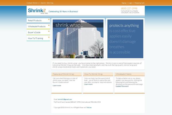The width and height of the screenshot is (172, 115).
Task: Select the 'applies easily' slogan
Action: pyautogui.click(x=120, y=36)
